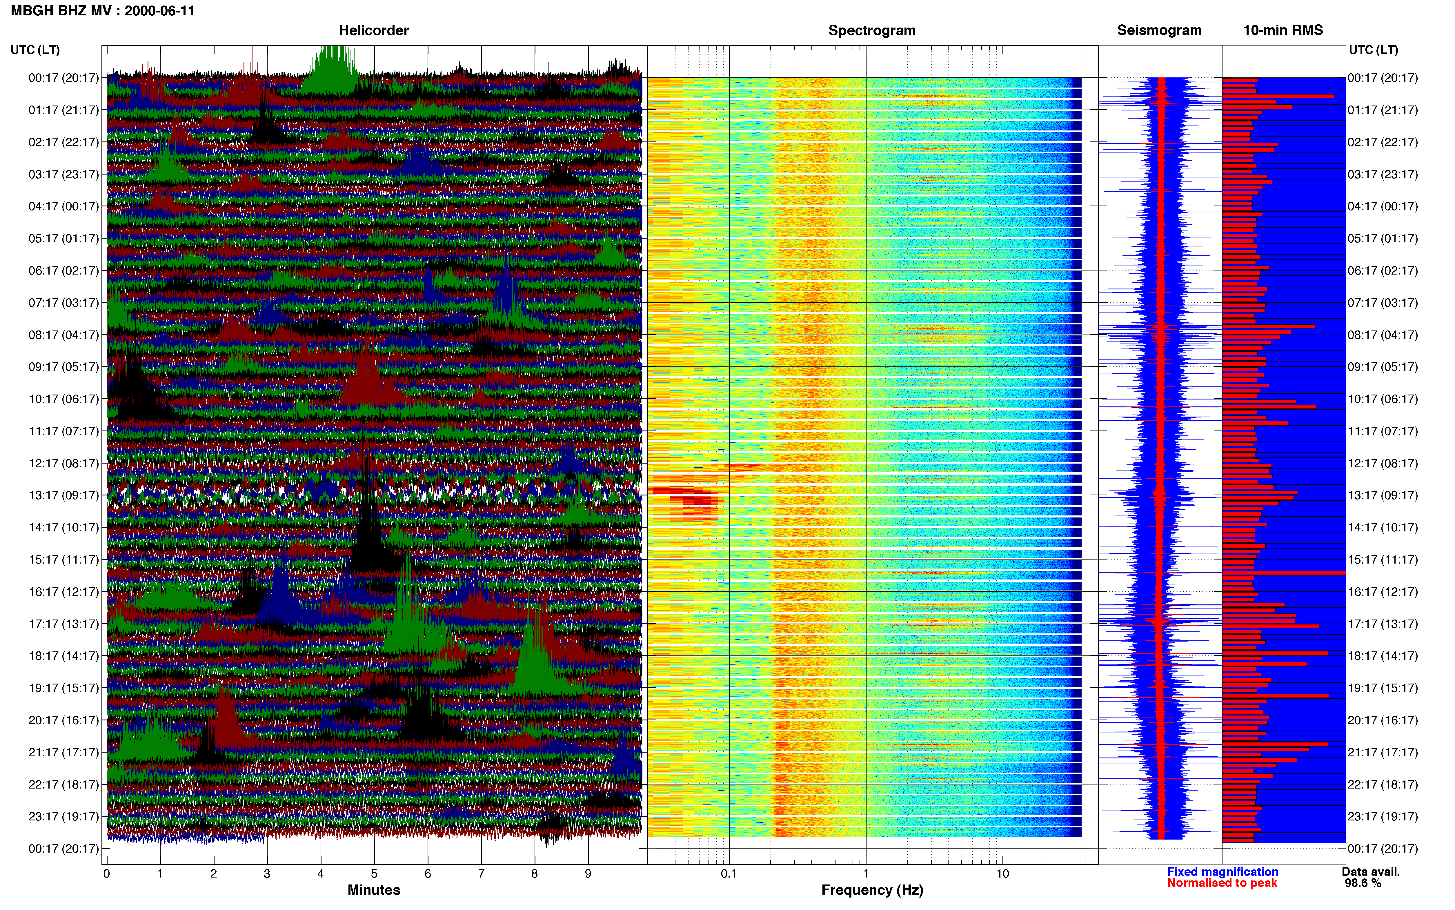Click the "0" tick on the Minutes axis
Image resolution: width=1455 pixels, height=910 pixels.
[x=106, y=874]
